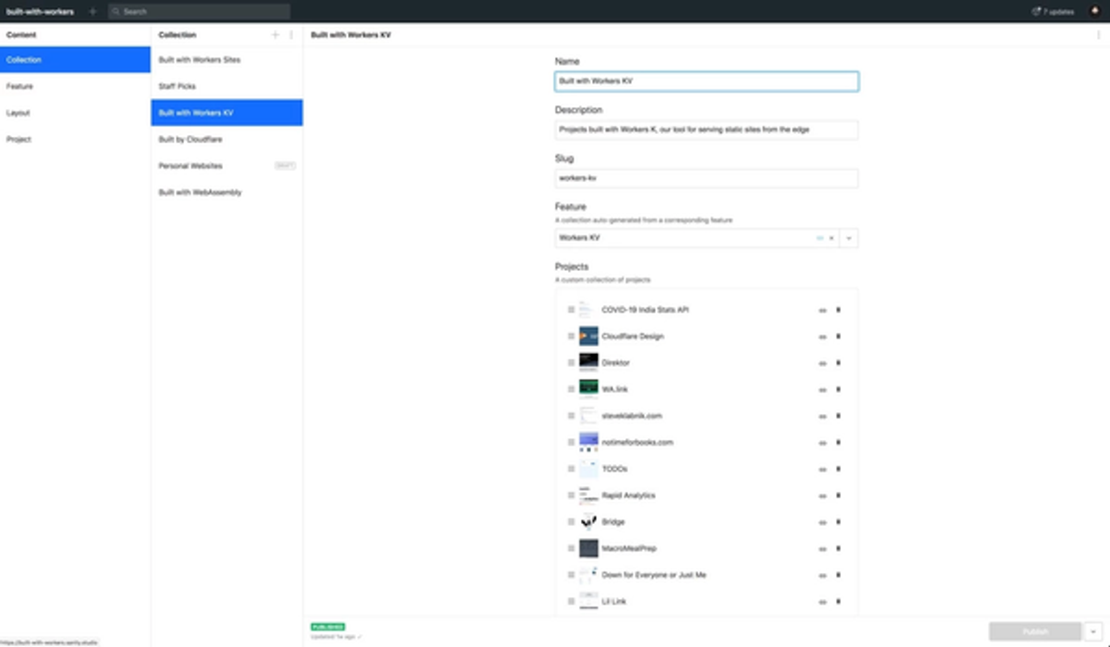The height and width of the screenshot is (647, 1110).
Task: Expand the Feature reference dropdown arrow
Action: [848, 238]
